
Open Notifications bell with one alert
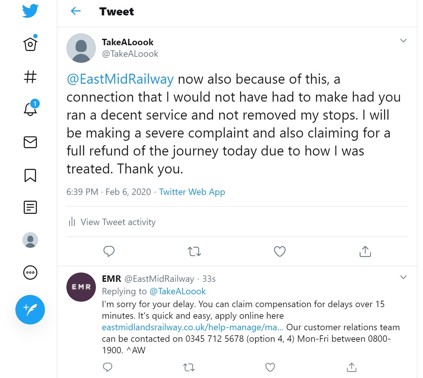coord(30,109)
